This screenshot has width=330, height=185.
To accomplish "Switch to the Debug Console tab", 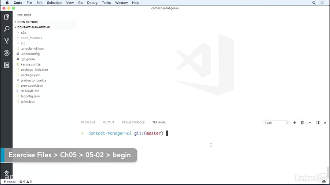I will [x=133, y=122].
